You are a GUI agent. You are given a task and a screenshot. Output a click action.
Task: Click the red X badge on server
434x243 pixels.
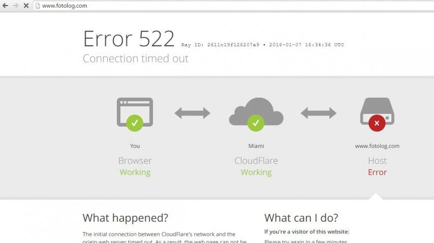pos(377,123)
